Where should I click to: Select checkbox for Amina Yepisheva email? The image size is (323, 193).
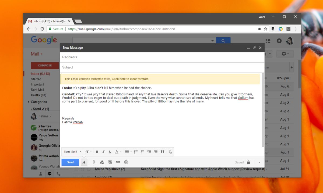pyautogui.click(x=77, y=169)
